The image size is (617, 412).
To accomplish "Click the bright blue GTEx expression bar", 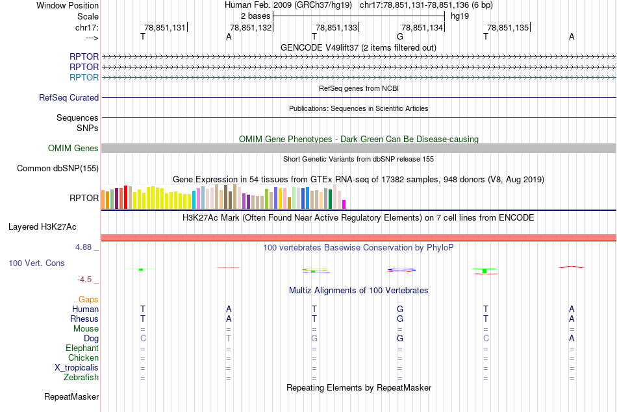I will coord(307,198).
